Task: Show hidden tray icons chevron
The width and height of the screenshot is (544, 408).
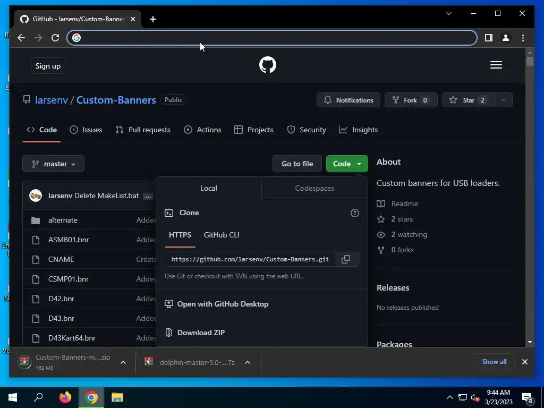Action: [449, 397]
